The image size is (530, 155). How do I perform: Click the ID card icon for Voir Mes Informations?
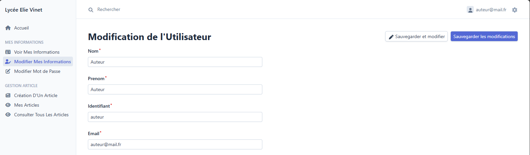pos(8,52)
